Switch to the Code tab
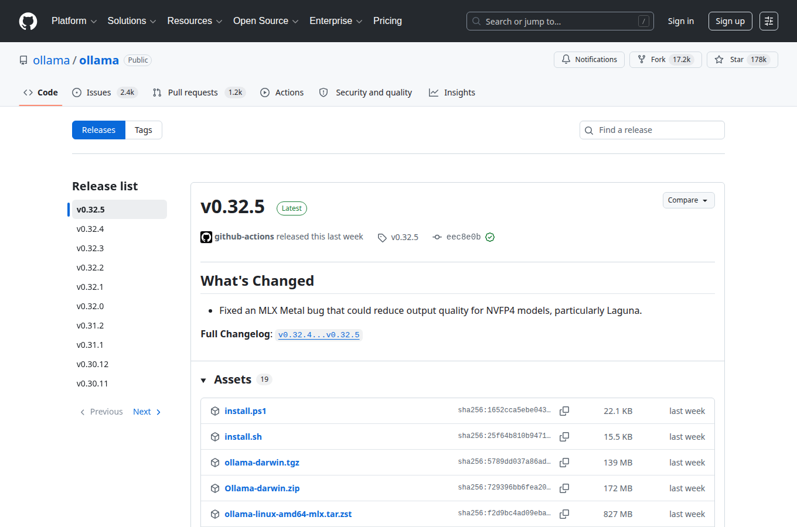797x527 pixels. coord(40,93)
